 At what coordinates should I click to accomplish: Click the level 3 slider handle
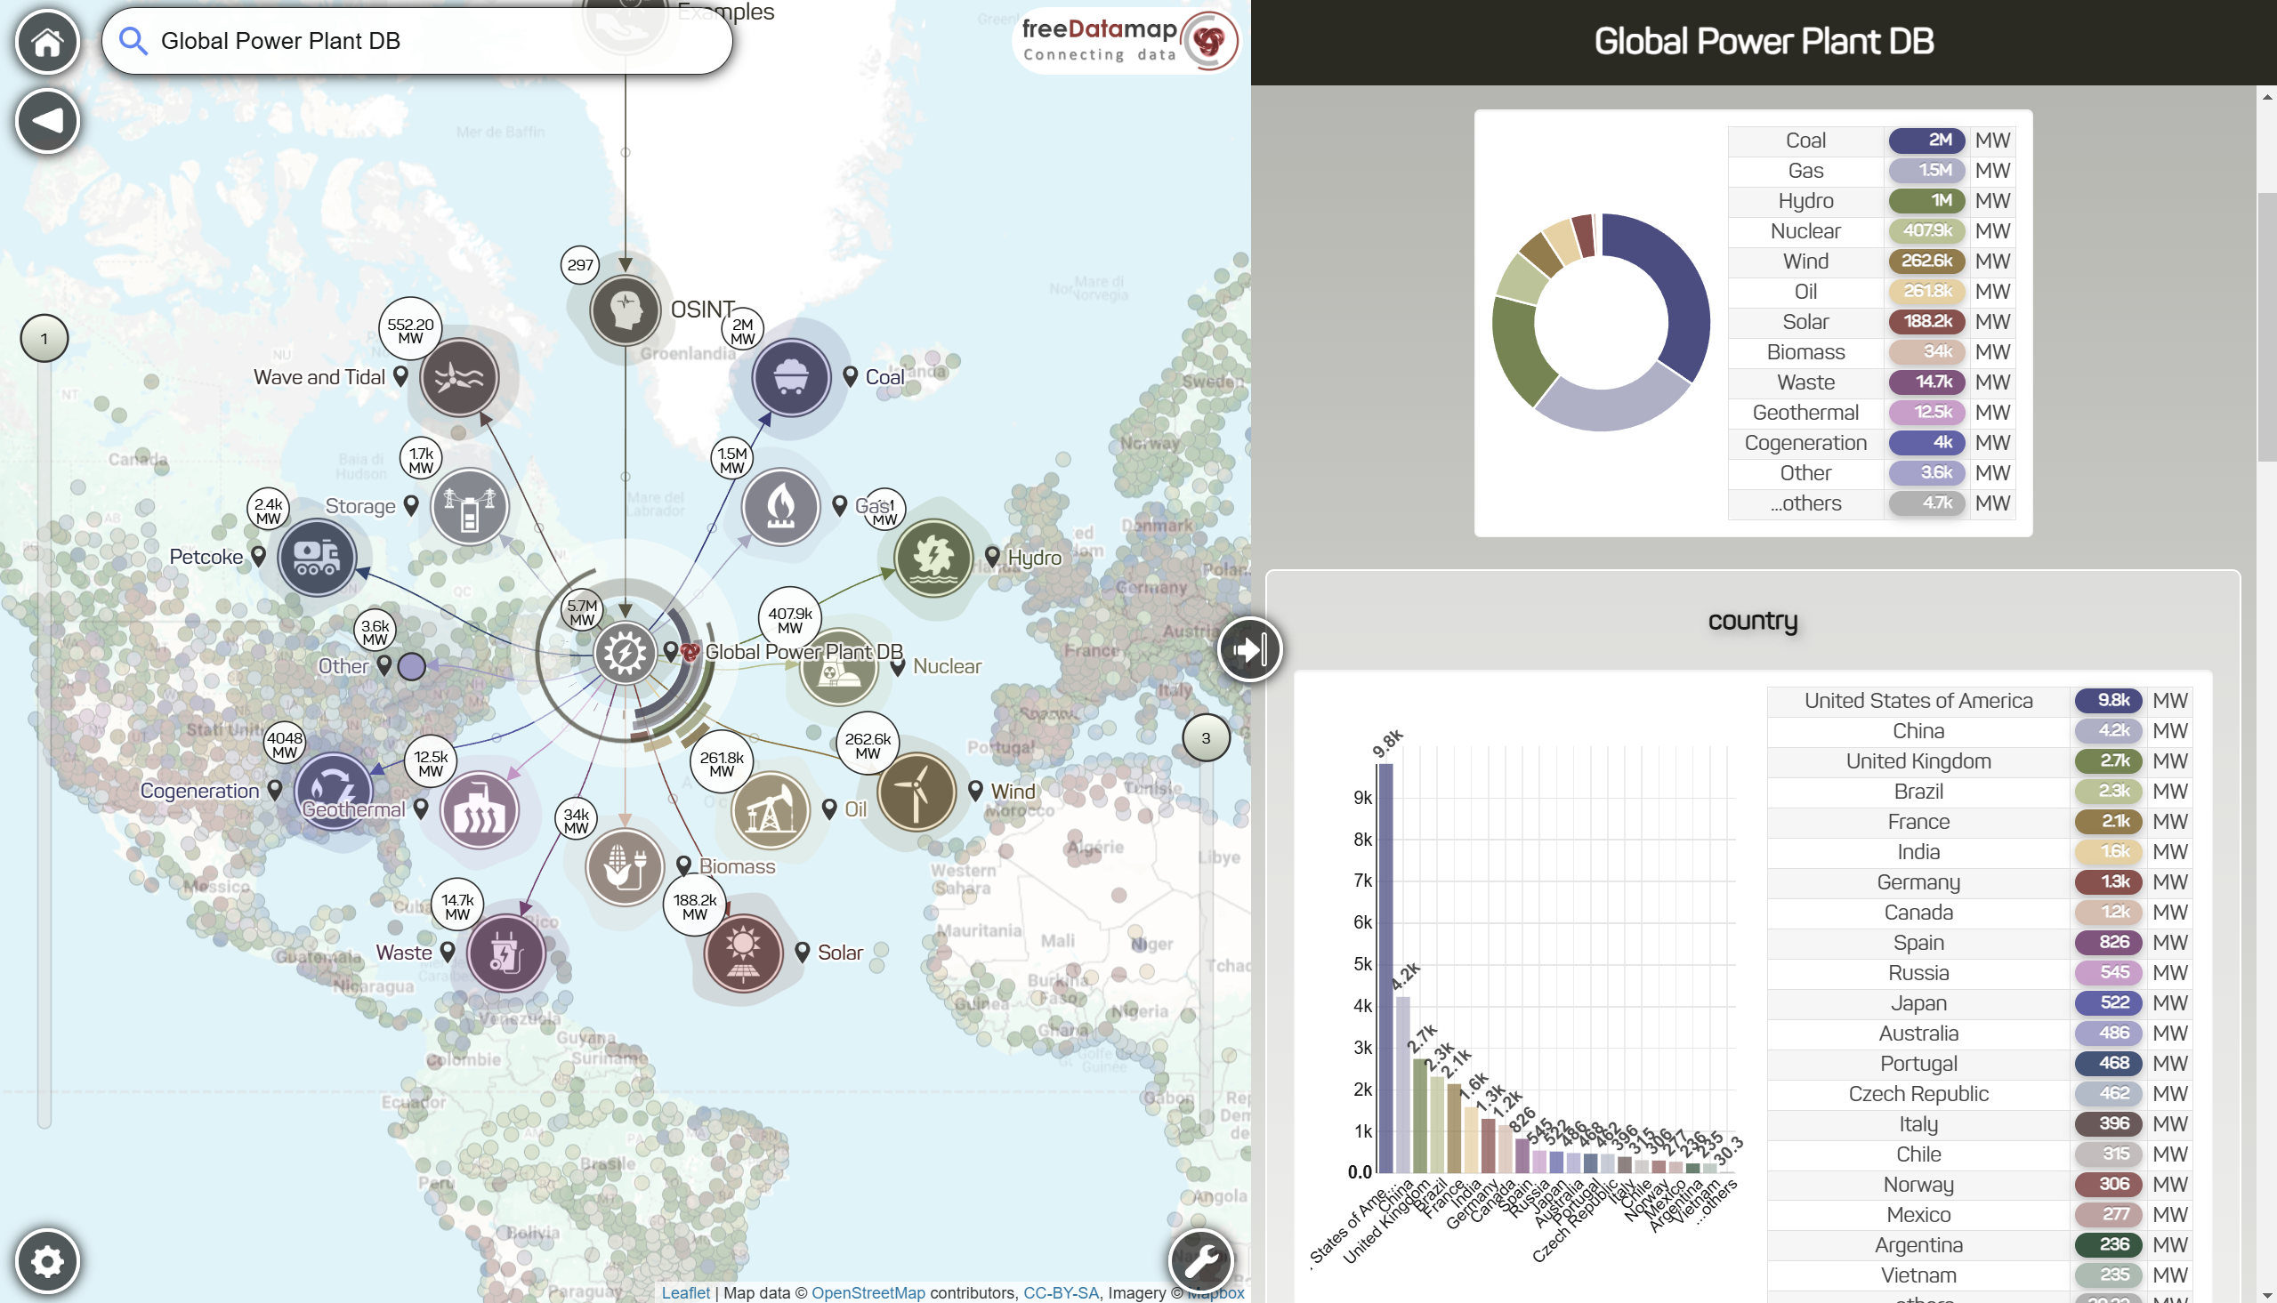[x=1206, y=737]
